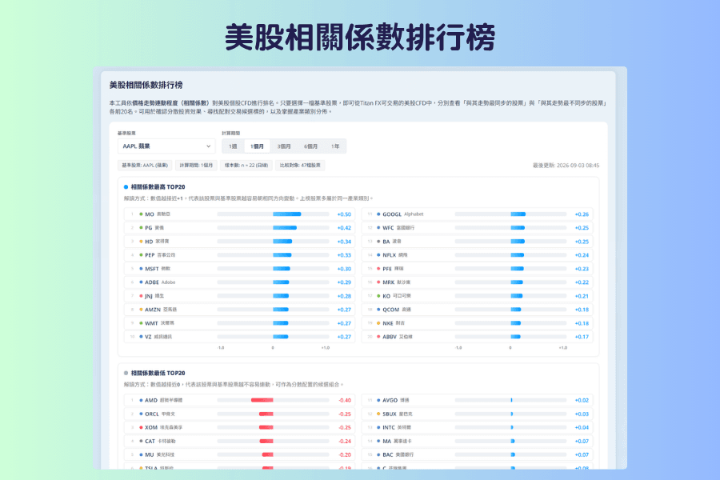The image size is (720, 480).
Task: Click the 美股相關係數排行榜 panel title
Action: coord(146,85)
